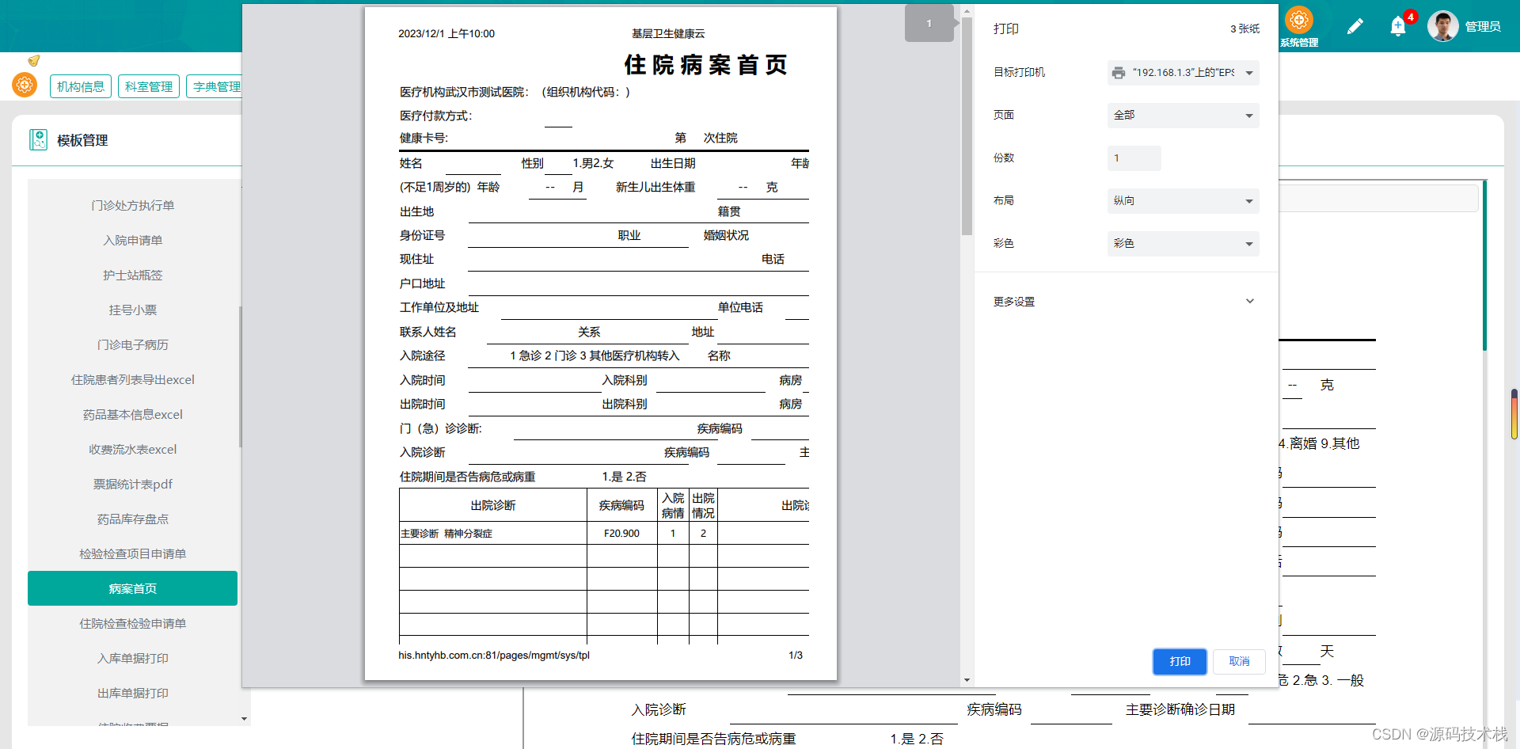Click the 主要诊断 精神分裂症 row cell
Viewport: 1520px width, 749px height.
[493, 534]
